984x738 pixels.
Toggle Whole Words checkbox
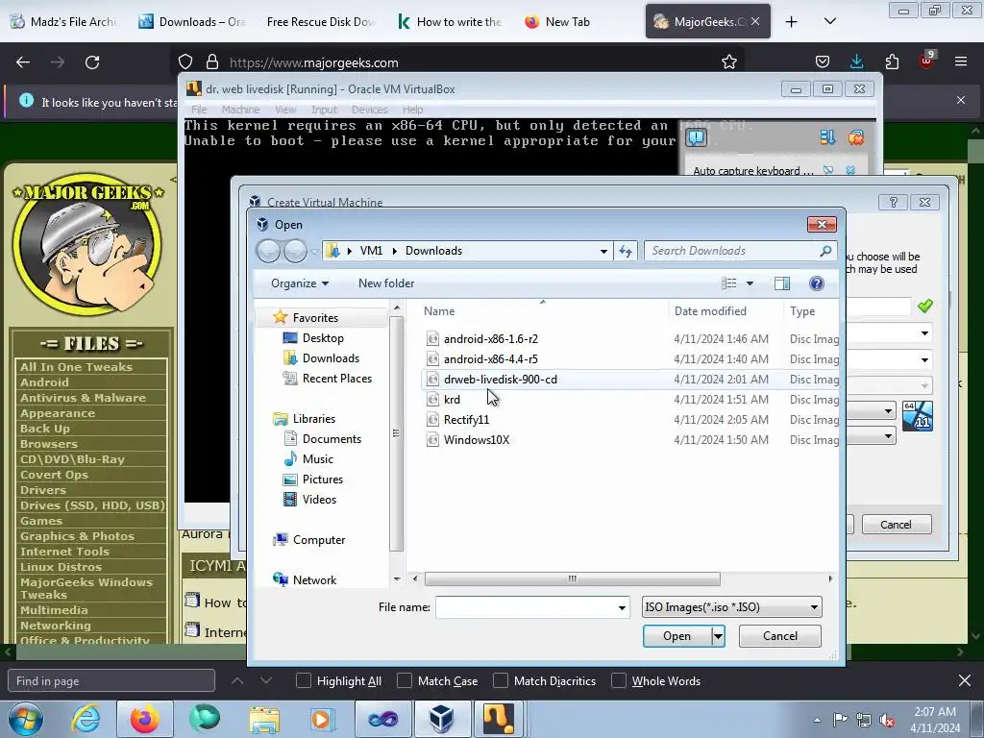[x=619, y=681]
